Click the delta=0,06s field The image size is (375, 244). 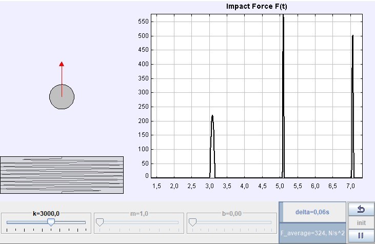(312, 212)
